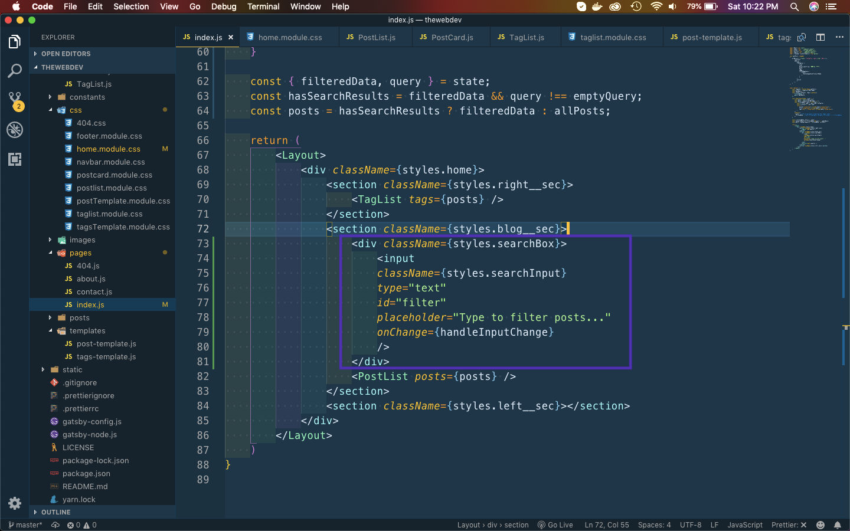The image size is (850, 531).
Task: Click breadcrumb path Layout div section
Action: 493,525
